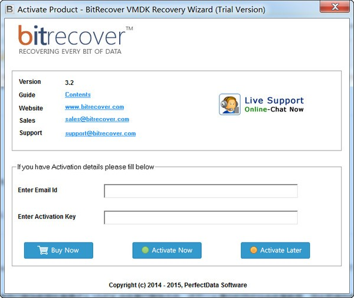Click the orange dot on Activate Later
354x298 pixels.
(254, 250)
